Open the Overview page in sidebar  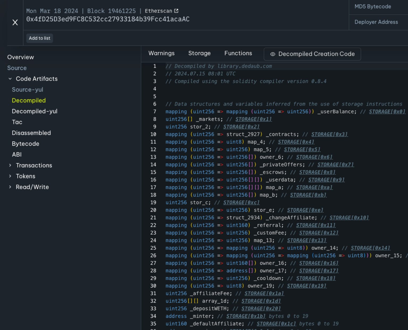pos(20,57)
